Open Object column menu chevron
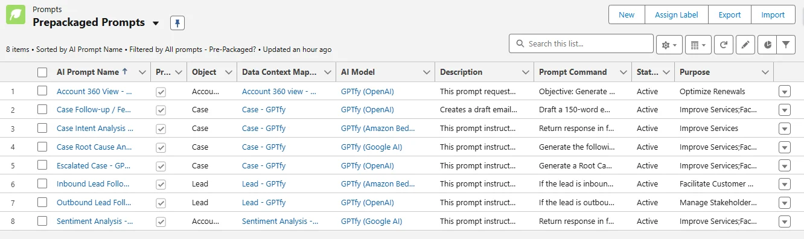This screenshot has width=804, height=239. pyautogui.click(x=228, y=72)
